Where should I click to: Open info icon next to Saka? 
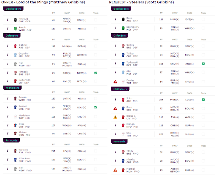(116, 100)
